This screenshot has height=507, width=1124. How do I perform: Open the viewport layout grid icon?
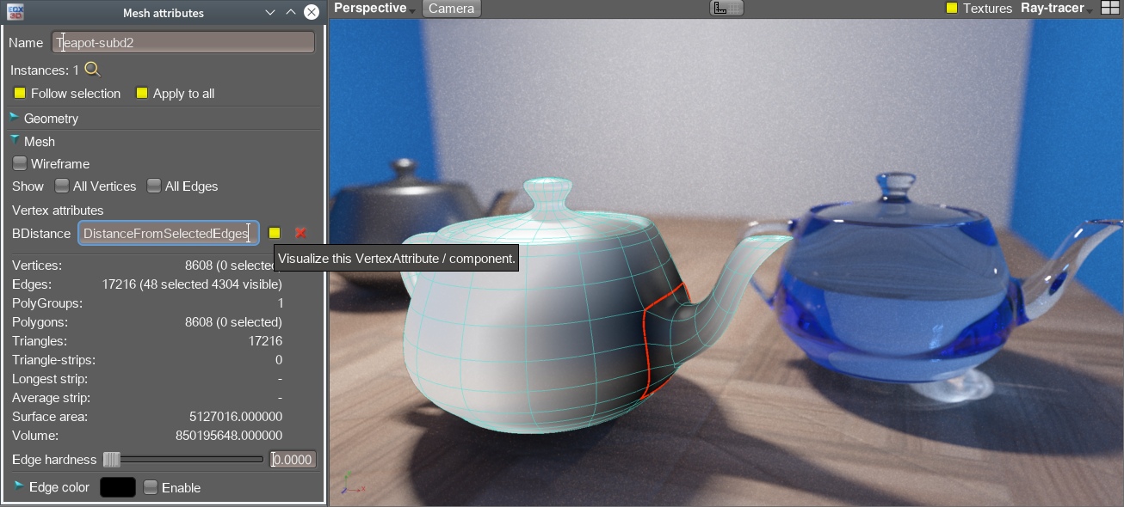[1110, 9]
